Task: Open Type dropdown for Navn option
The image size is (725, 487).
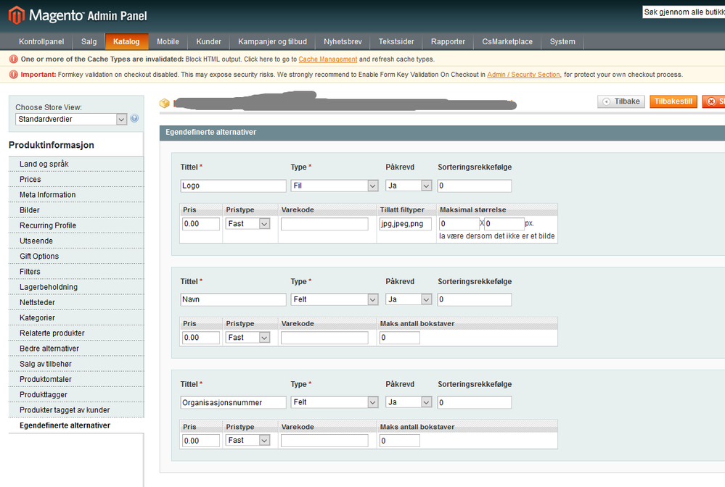Action: click(335, 299)
